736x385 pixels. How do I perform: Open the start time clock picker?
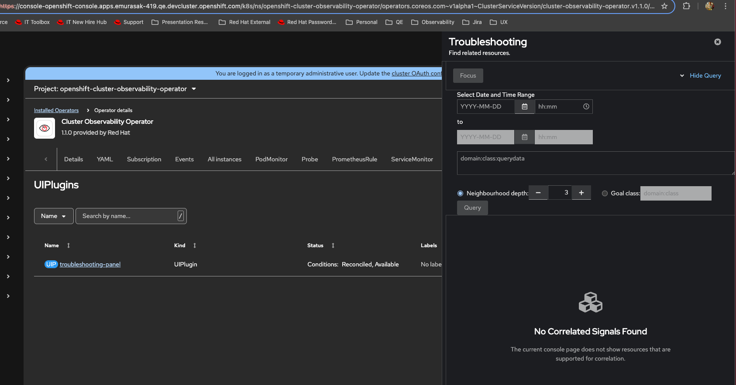point(586,107)
